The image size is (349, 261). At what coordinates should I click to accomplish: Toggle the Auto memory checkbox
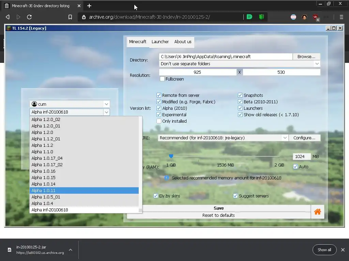[x=295, y=167]
